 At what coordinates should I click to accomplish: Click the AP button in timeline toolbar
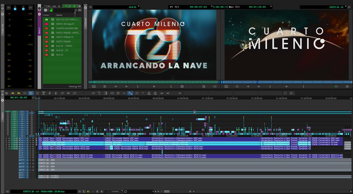(x=168, y=93)
